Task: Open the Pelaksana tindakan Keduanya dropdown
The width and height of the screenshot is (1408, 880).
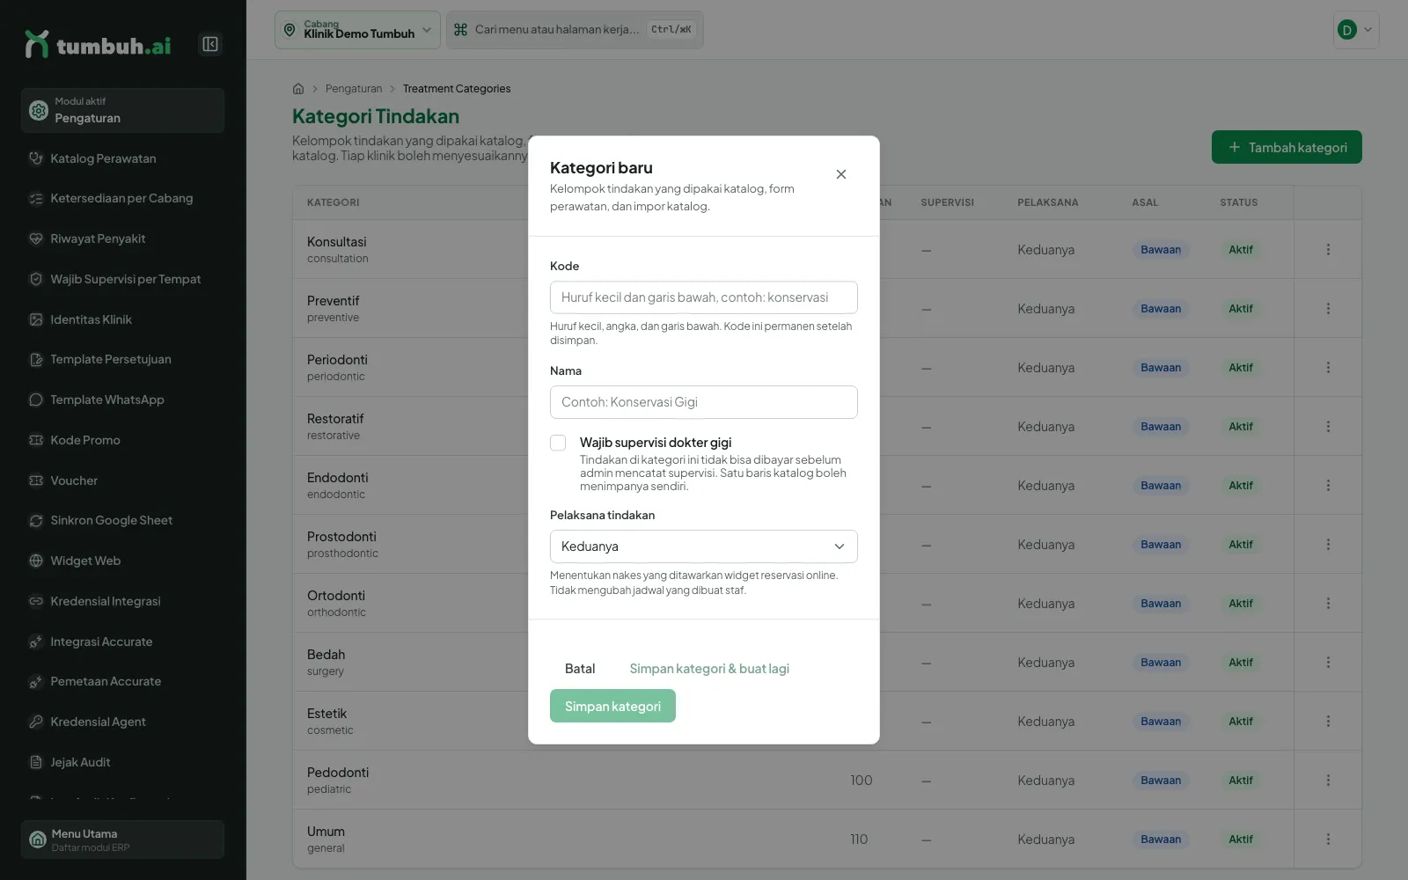Action: click(x=704, y=546)
